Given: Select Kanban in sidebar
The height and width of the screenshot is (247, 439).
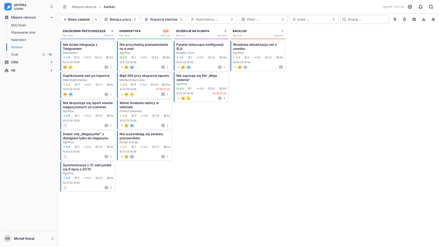Looking at the screenshot, I should (17, 47).
